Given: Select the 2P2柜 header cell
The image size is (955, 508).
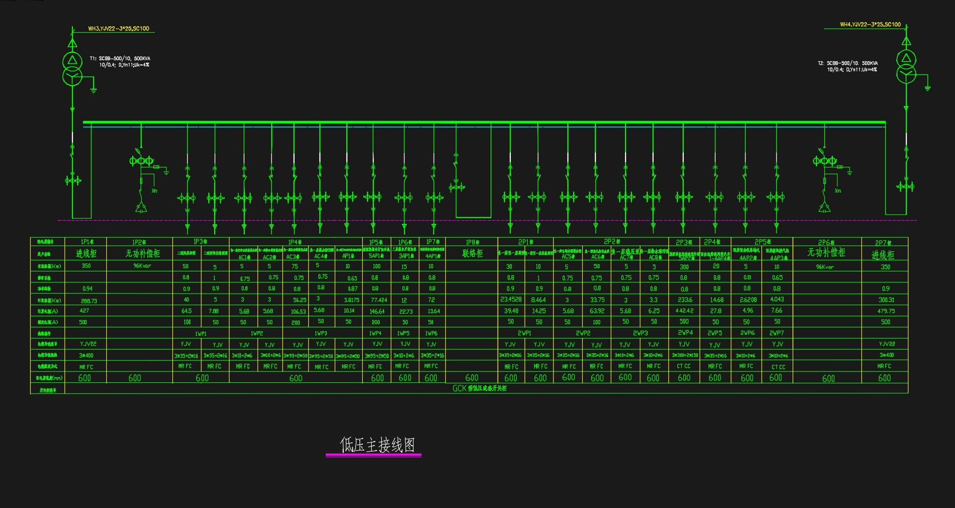Looking at the screenshot, I should click(611, 241).
